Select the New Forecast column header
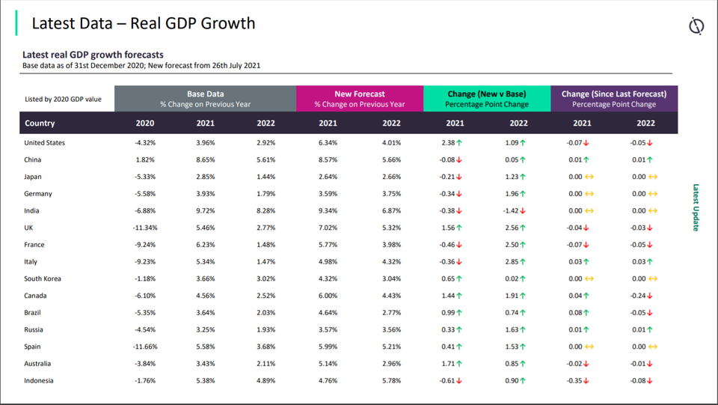Image resolution: width=718 pixels, height=405 pixels. [x=360, y=99]
